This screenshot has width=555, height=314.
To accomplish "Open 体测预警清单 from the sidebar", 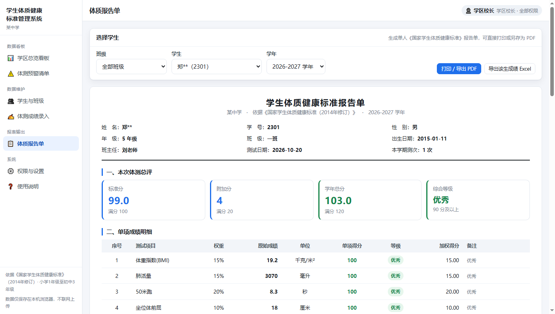I will click(41, 73).
